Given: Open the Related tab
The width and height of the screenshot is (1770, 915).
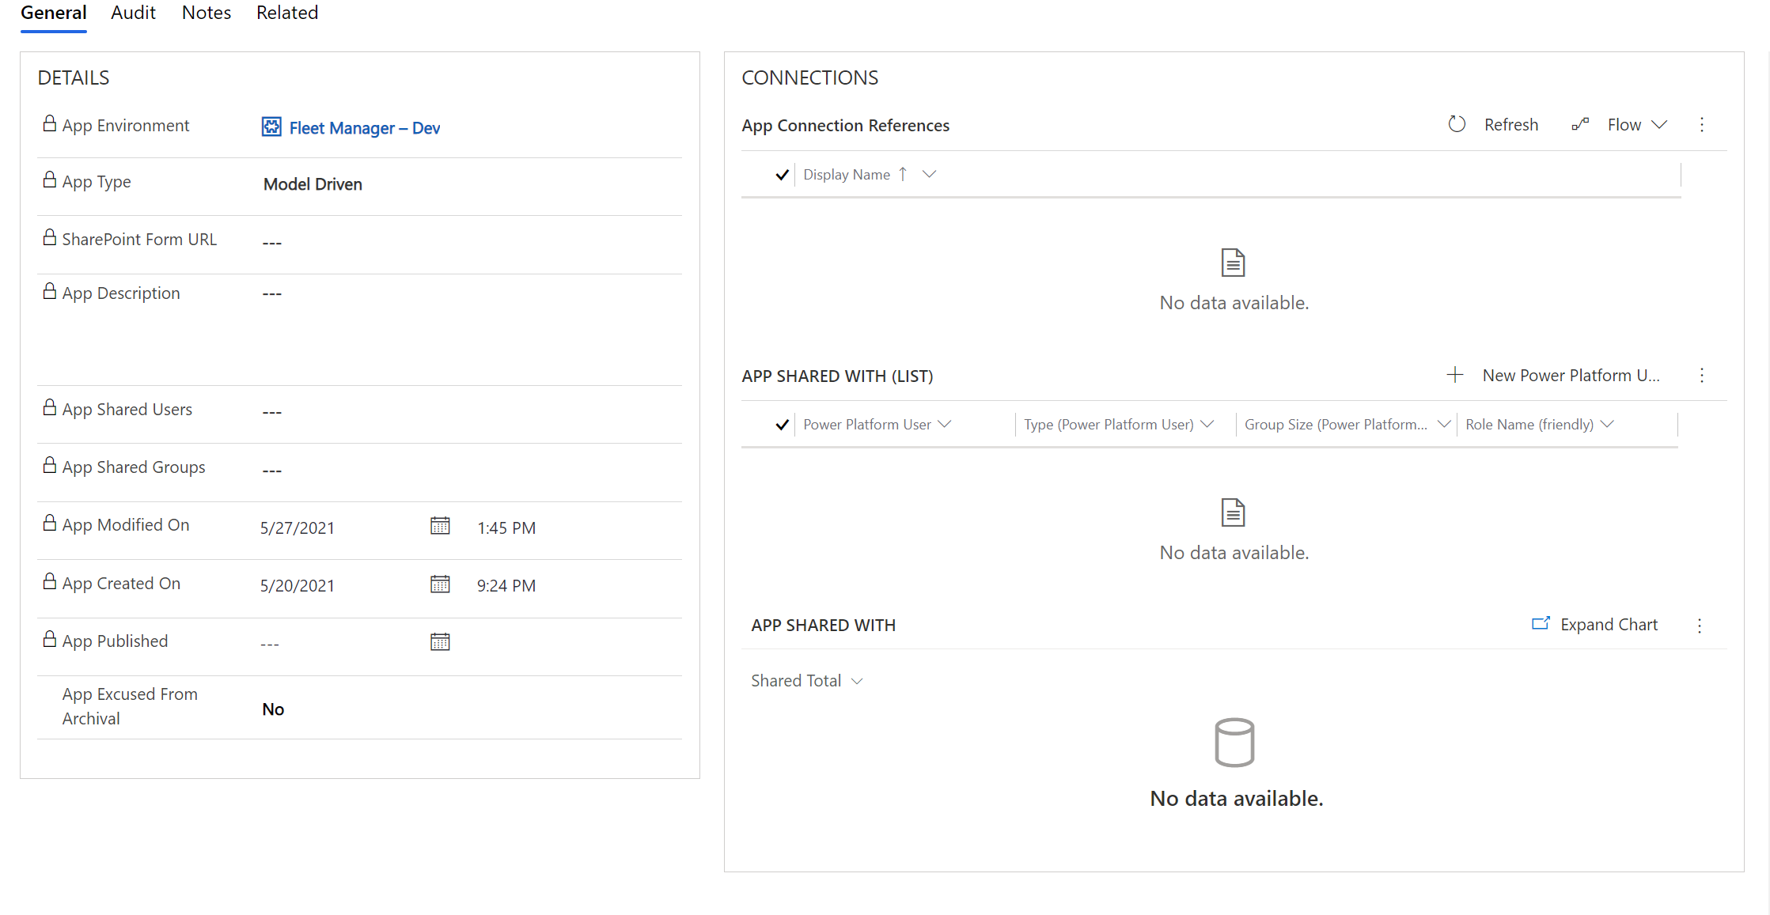Looking at the screenshot, I should (x=287, y=13).
